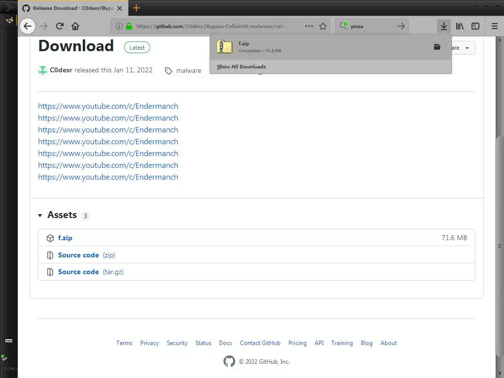Select the Release Download browser tab
The width and height of the screenshot is (504, 378).
(x=73, y=8)
